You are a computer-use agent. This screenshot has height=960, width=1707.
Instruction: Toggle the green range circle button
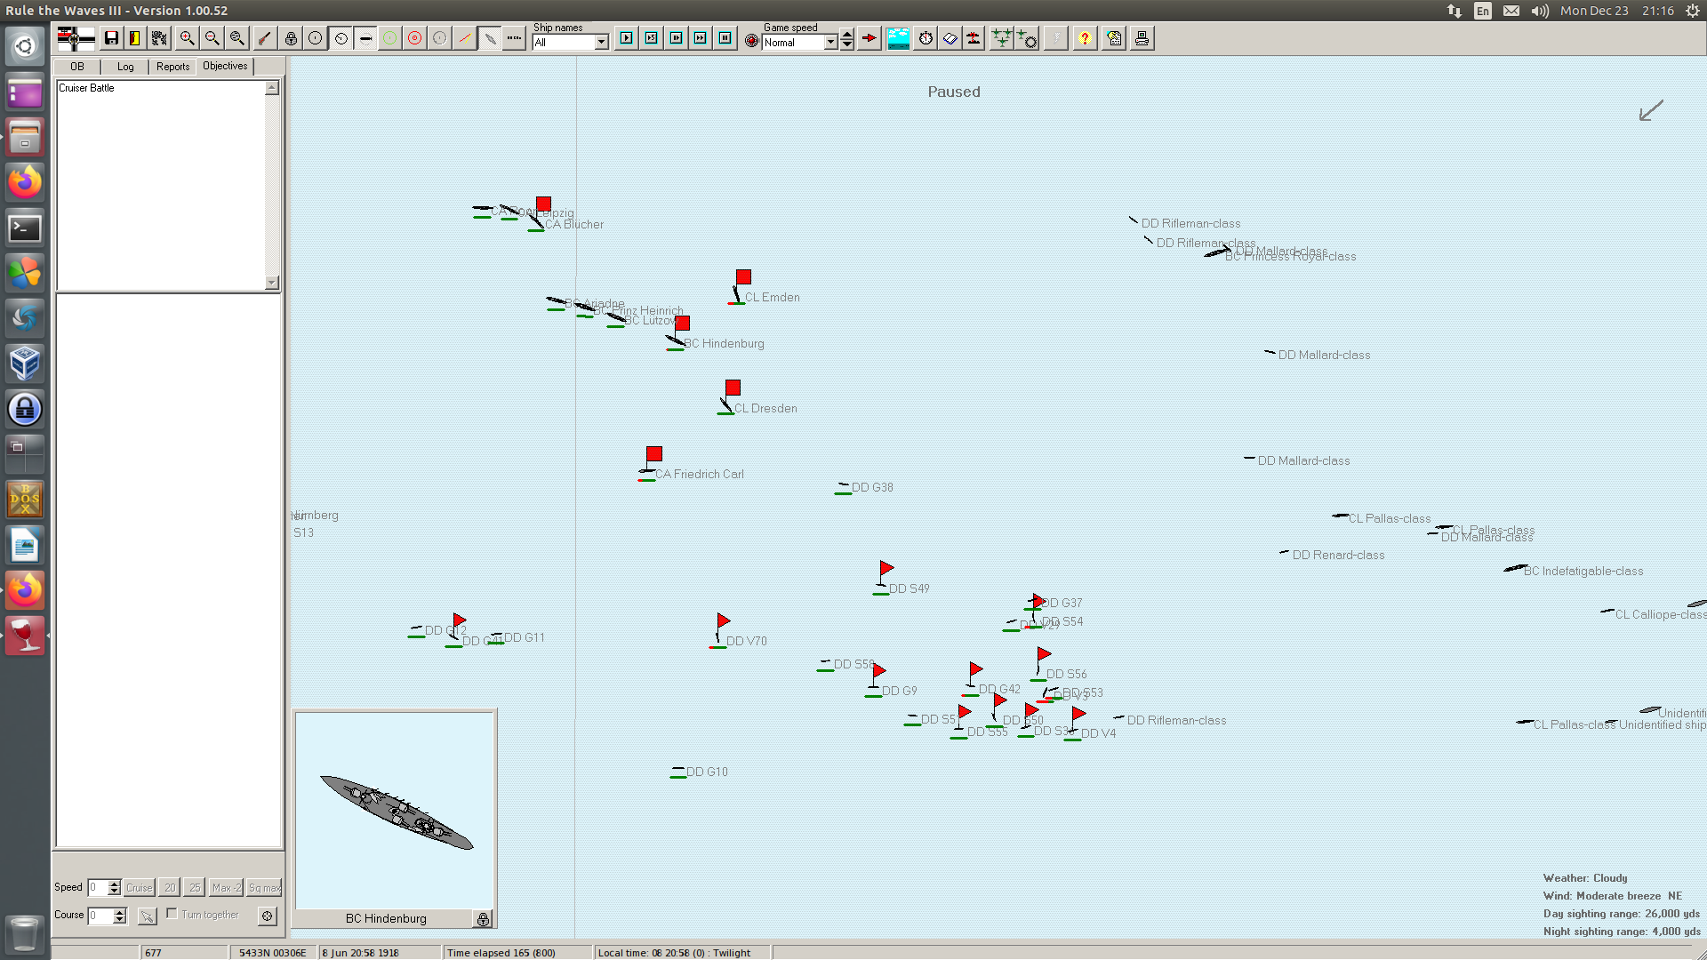[x=389, y=38]
